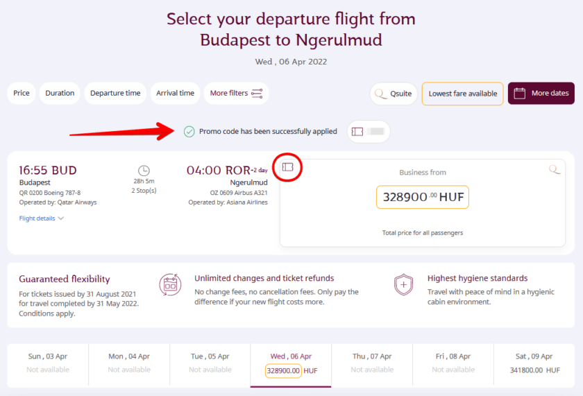Click the promo ticket icon circled in red
The height and width of the screenshot is (396, 583).
[x=288, y=167]
